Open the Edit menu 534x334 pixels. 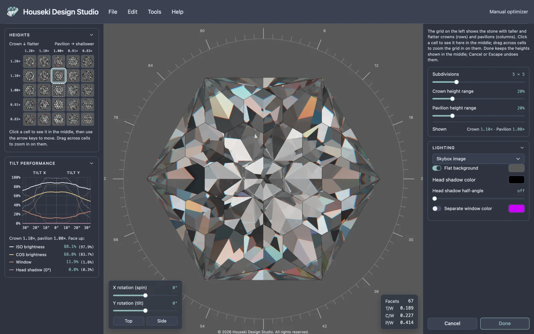pyautogui.click(x=132, y=12)
